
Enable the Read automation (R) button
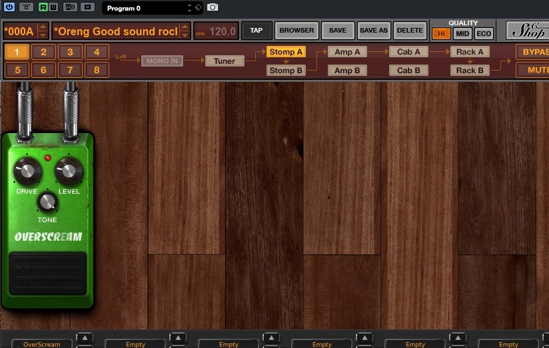coord(43,7)
